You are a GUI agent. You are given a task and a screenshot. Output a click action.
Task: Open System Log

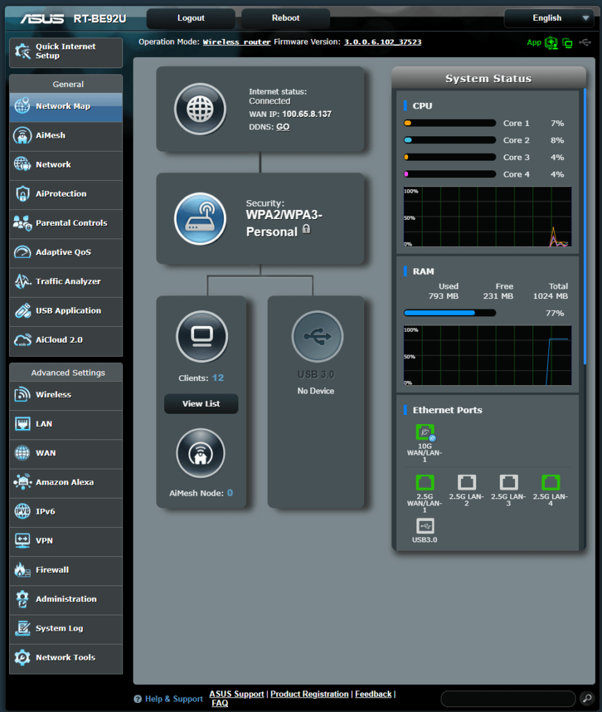click(66, 629)
